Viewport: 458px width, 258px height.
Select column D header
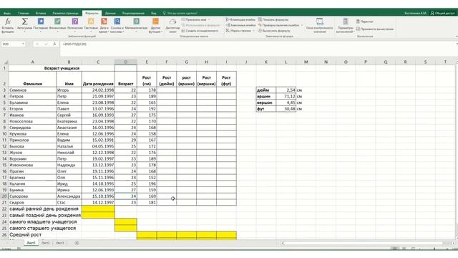point(126,62)
